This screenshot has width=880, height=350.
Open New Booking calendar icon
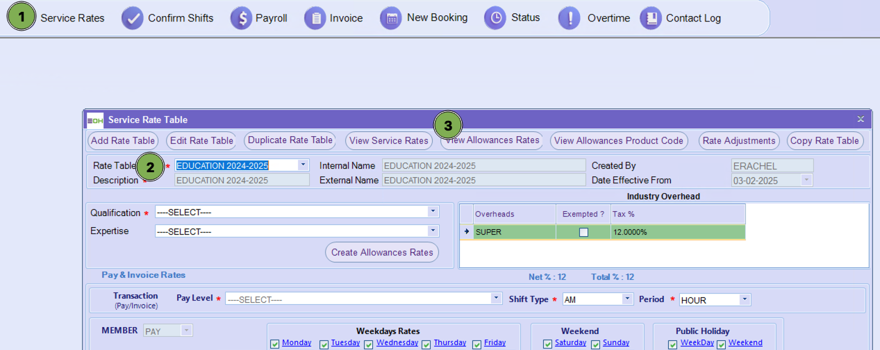pos(392,19)
